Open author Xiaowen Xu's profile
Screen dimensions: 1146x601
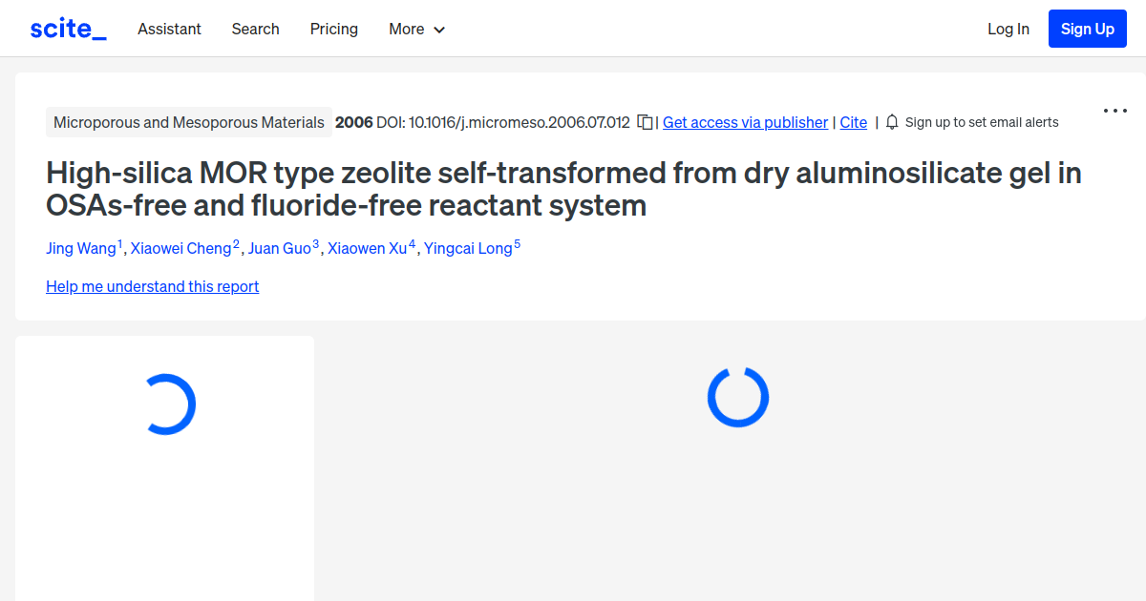[368, 248]
